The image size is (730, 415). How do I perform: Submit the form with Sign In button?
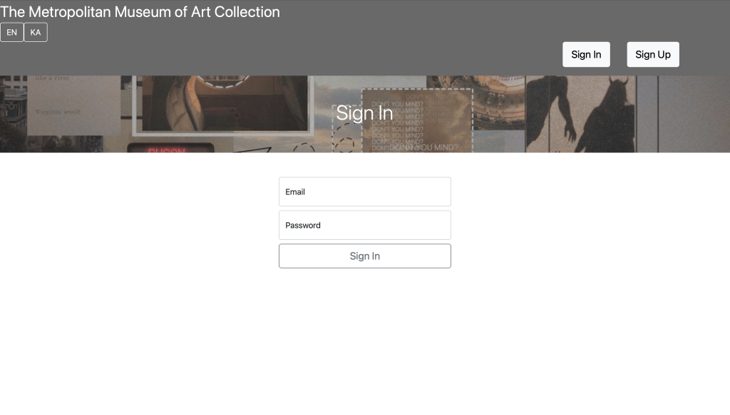point(365,256)
